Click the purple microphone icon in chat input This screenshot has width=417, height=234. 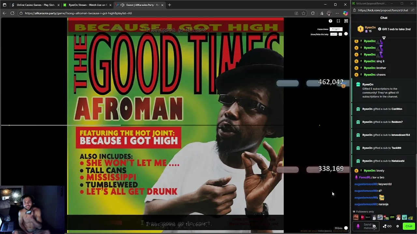pos(358,226)
